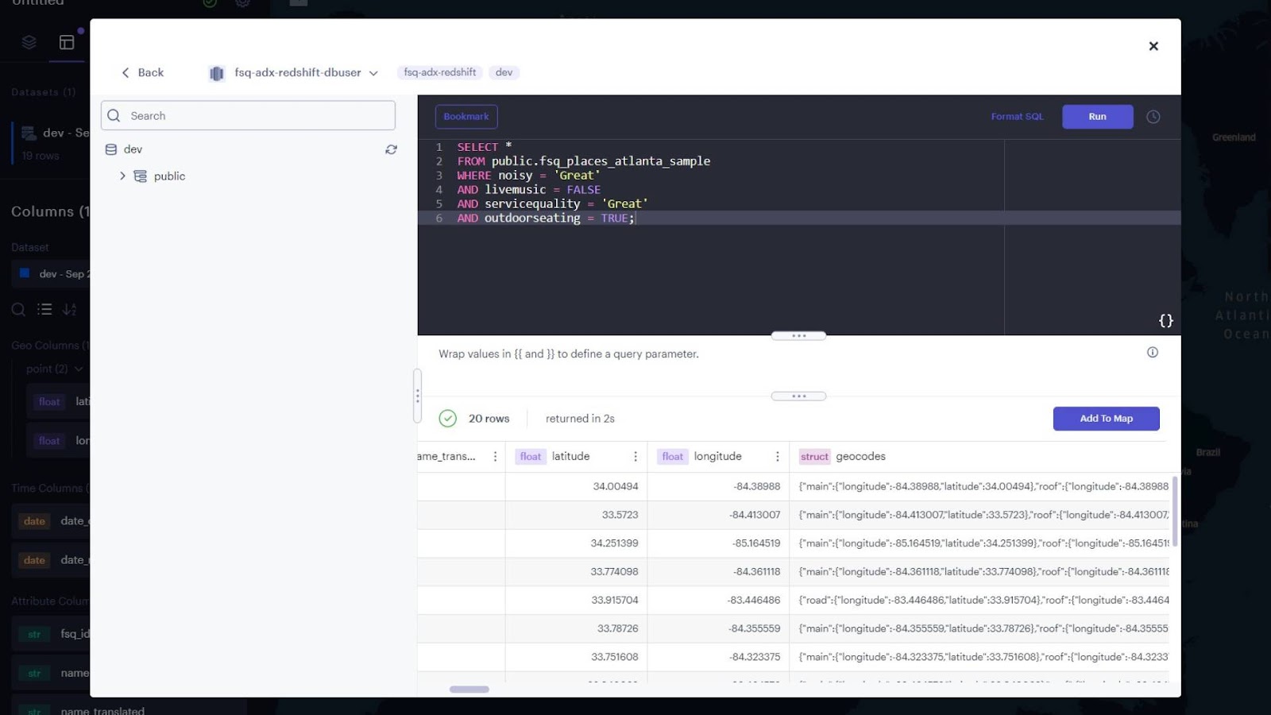Format the SQL query
1271x715 pixels.
tap(1017, 117)
